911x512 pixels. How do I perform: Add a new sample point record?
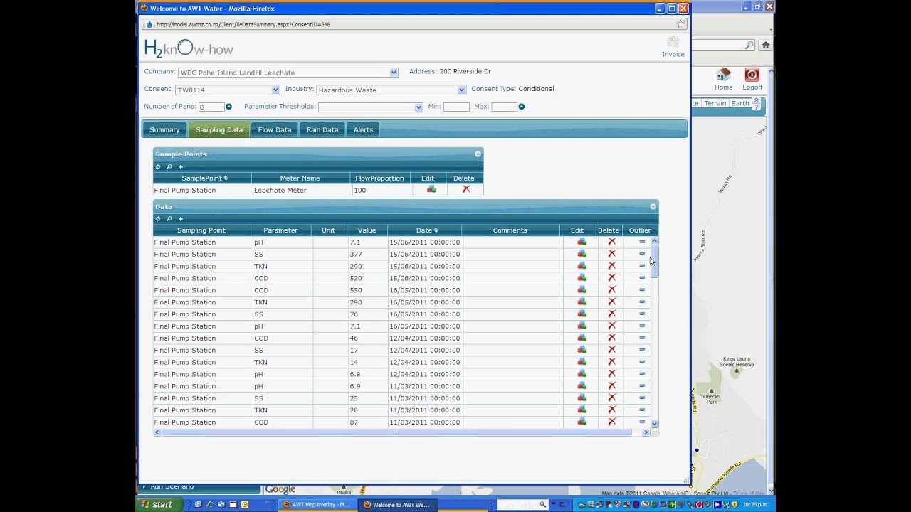pyautogui.click(x=181, y=166)
